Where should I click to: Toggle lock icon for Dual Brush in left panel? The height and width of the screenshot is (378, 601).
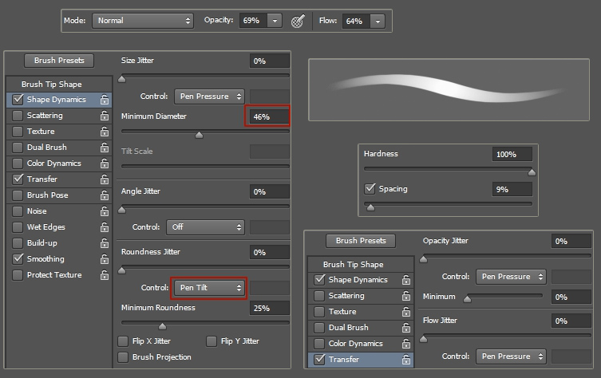(105, 148)
